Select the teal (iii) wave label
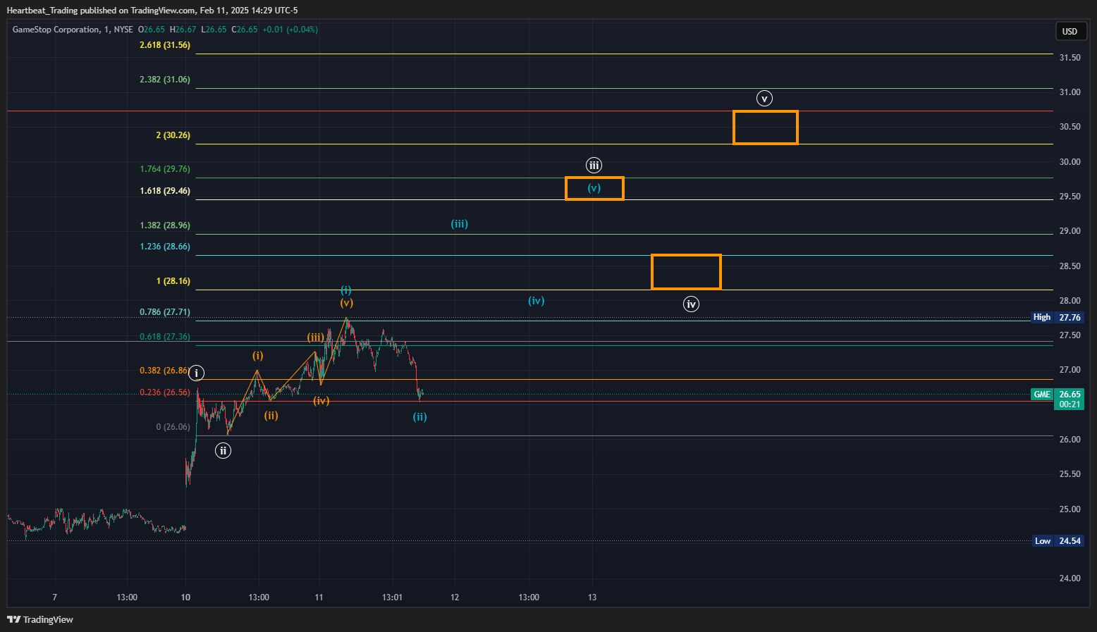This screenshot has width=1097, height=632. [x=460, y=224]
